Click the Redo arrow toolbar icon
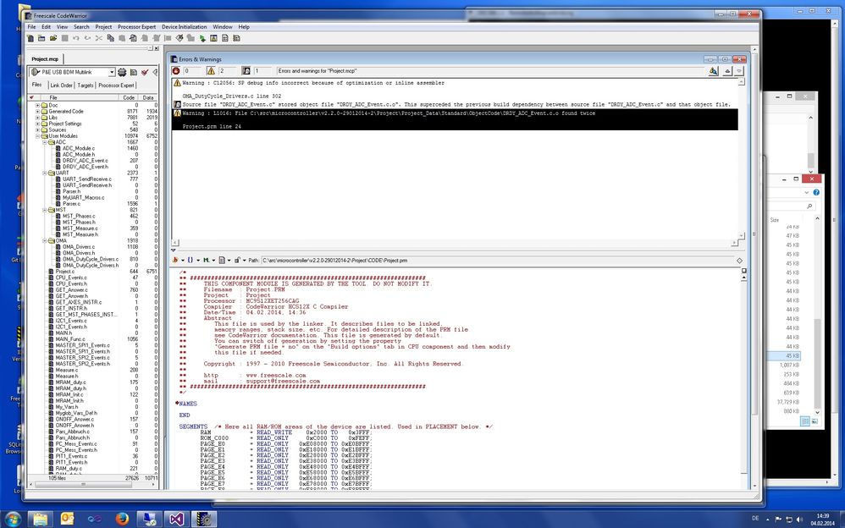The width and height of the screenshot is (845, 528). (87, 38)
